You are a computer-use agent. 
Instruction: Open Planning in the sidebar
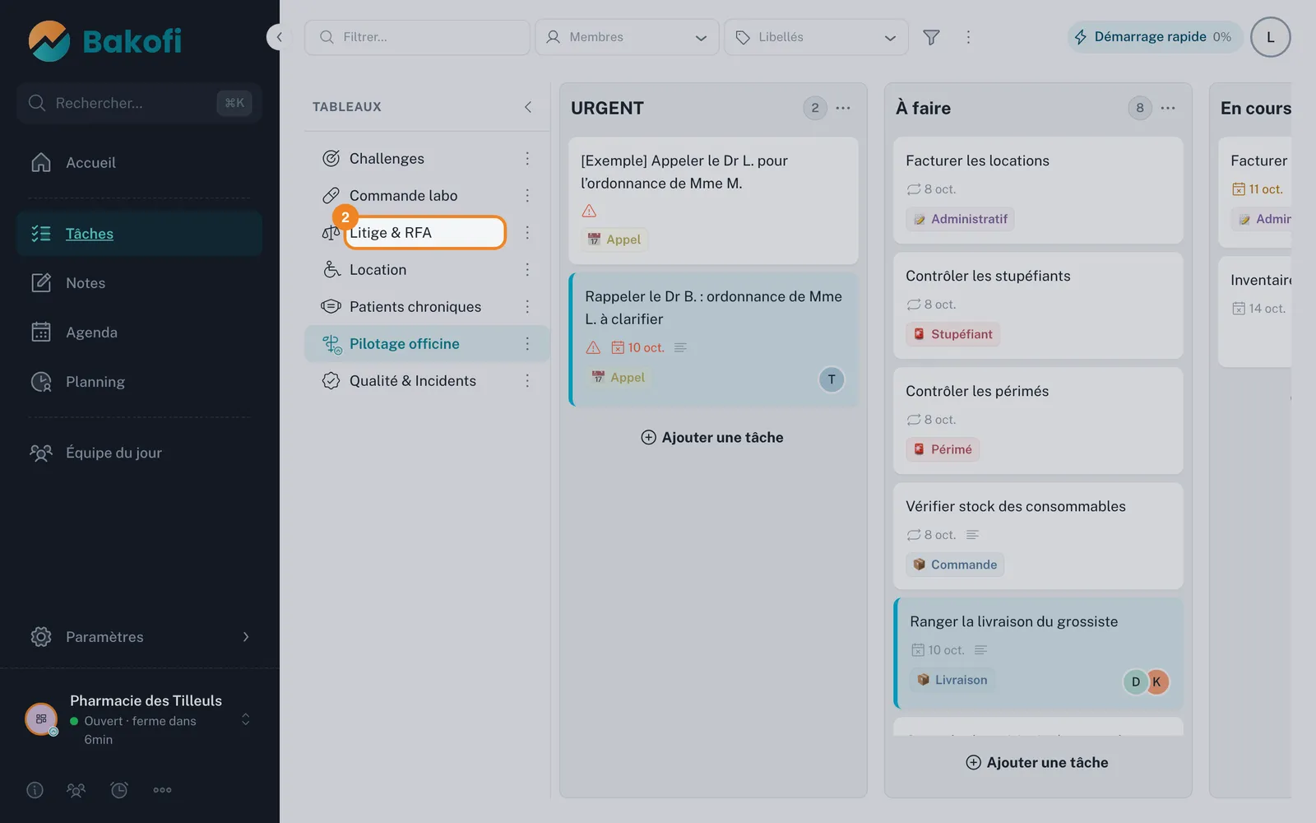[x=139, y=382]
